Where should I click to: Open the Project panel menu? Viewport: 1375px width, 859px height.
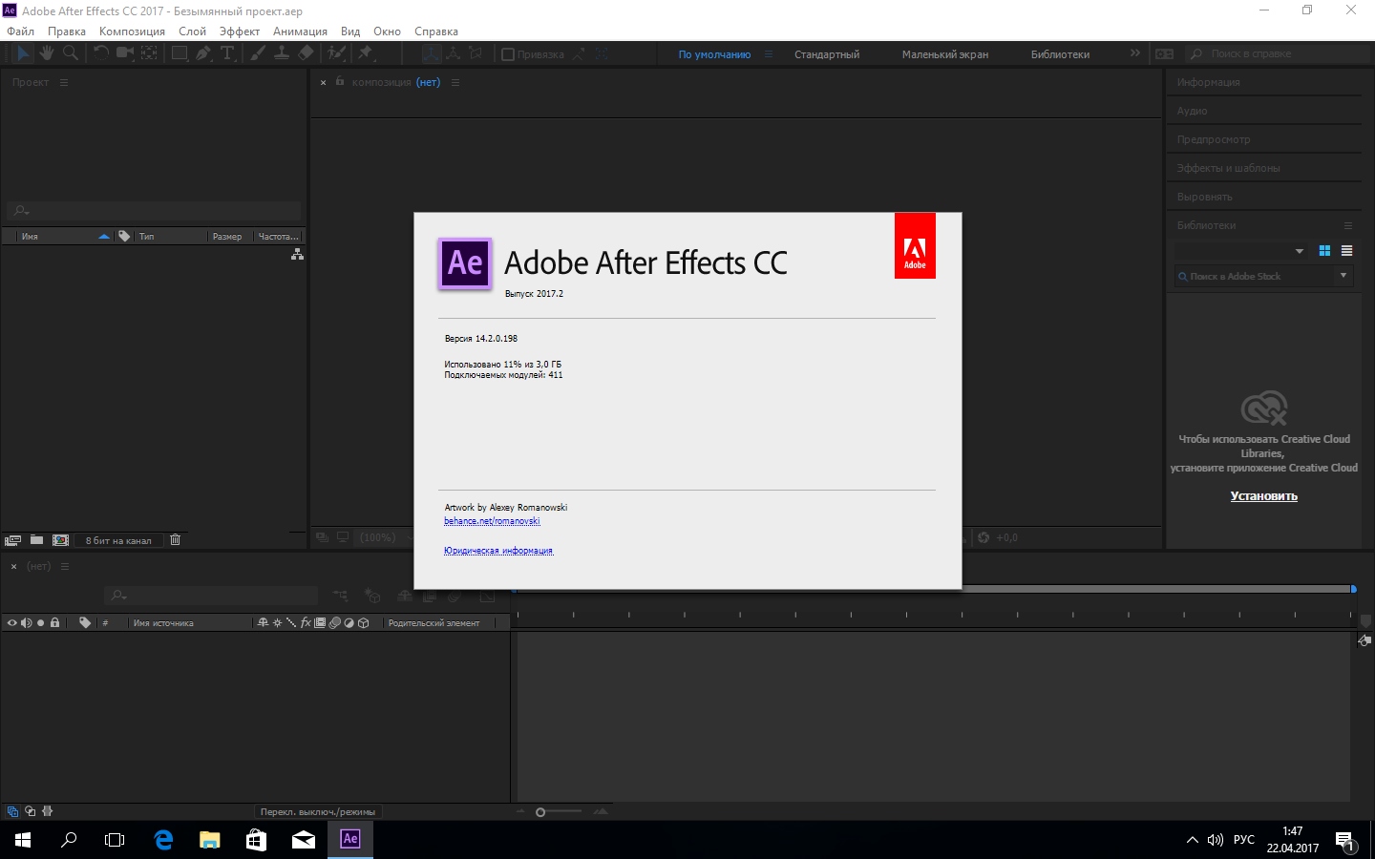point(64,82)
